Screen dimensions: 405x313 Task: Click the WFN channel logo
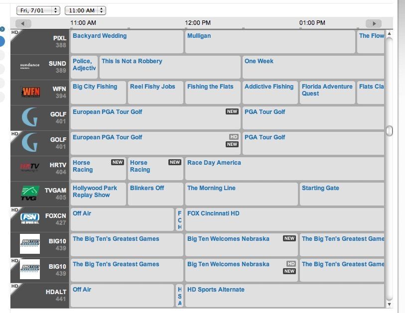tap(30, 92)
